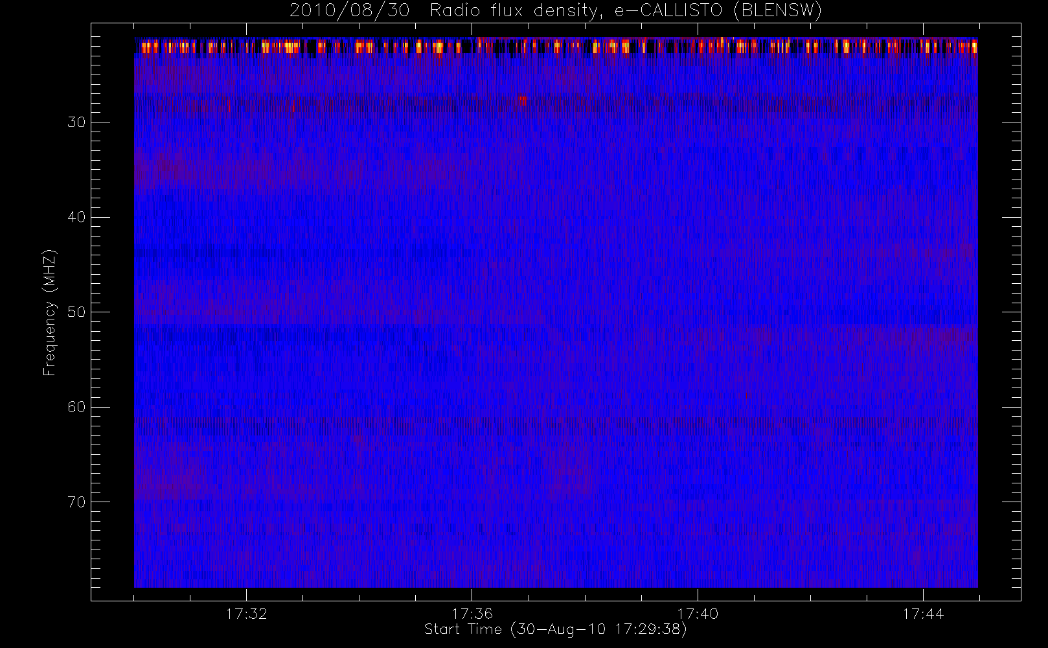Click the 17:32 time tick label
This screenshot has height=648, width=1048.
pos(246,614)
